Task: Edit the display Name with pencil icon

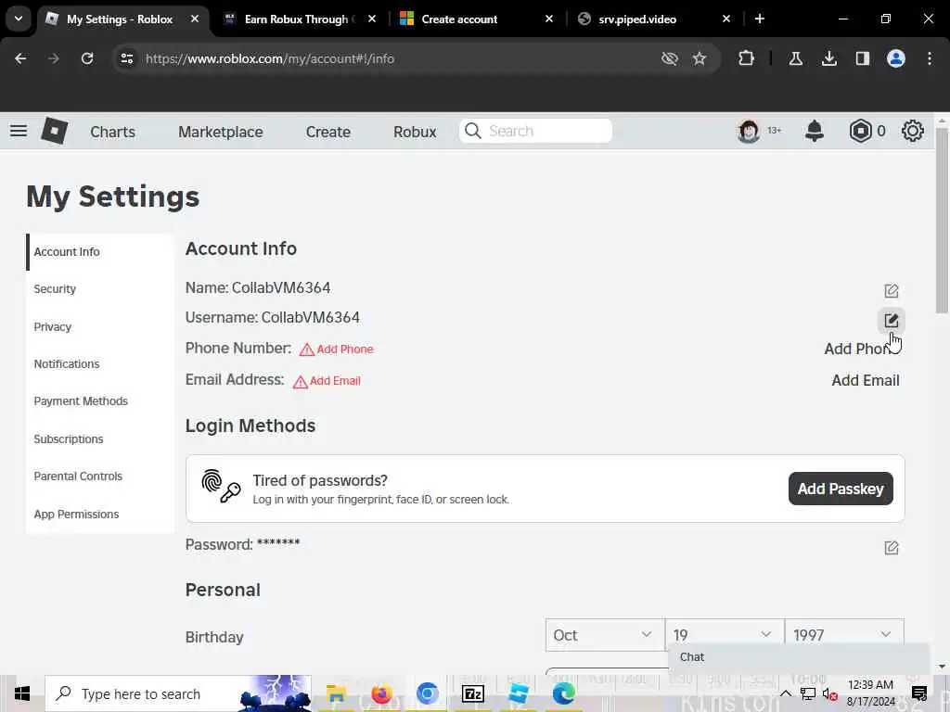Action: point(892,290)
